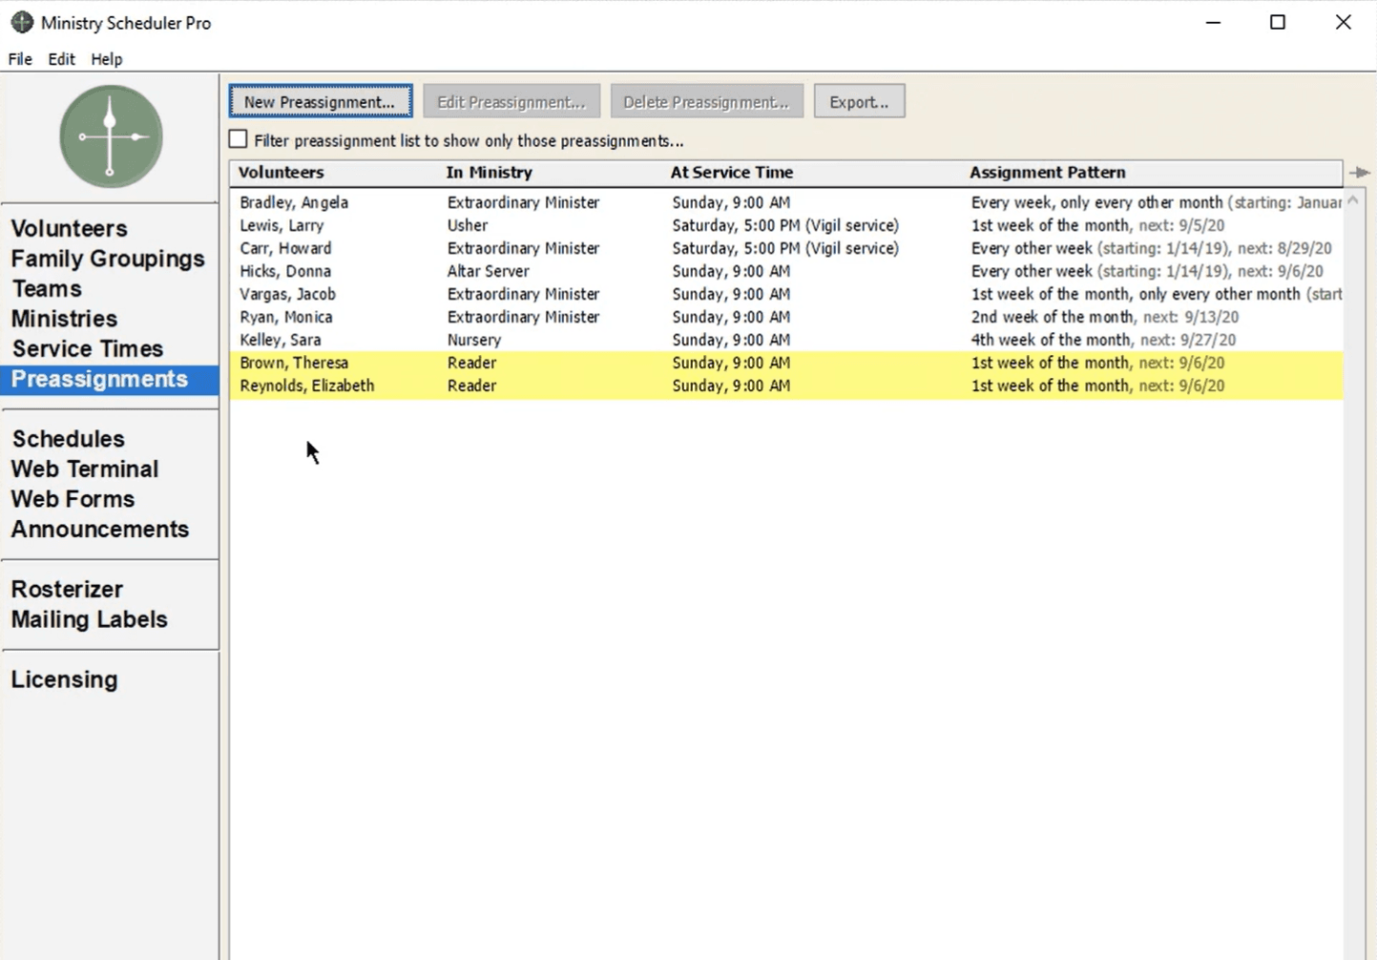Open the Teams section
The image size is (1377, 960).
tap(47, 288)
